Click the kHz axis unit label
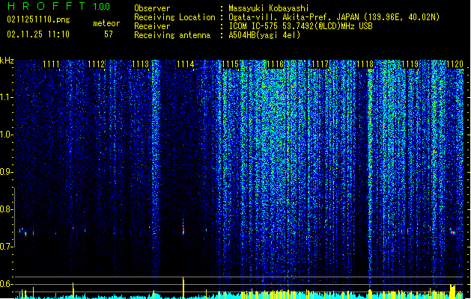Viewport: 471px width, 299px height. 7,61
